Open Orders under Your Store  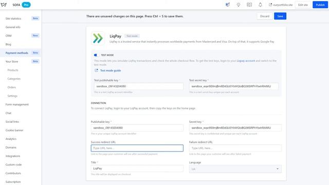point(11,87)
